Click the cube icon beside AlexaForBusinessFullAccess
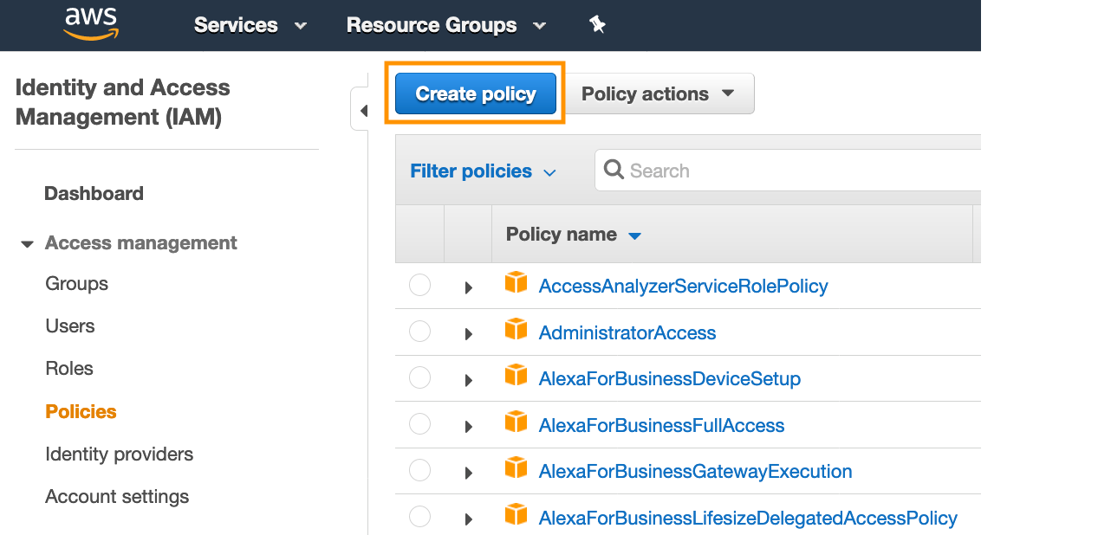The height and width of the screenshot is (535, 1111). point(516,422)
